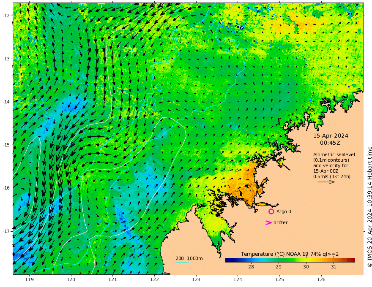Click latitude axis label '-14'
Image resolution: width=372 pixels, height=287 pixels.
pos(6,102)
